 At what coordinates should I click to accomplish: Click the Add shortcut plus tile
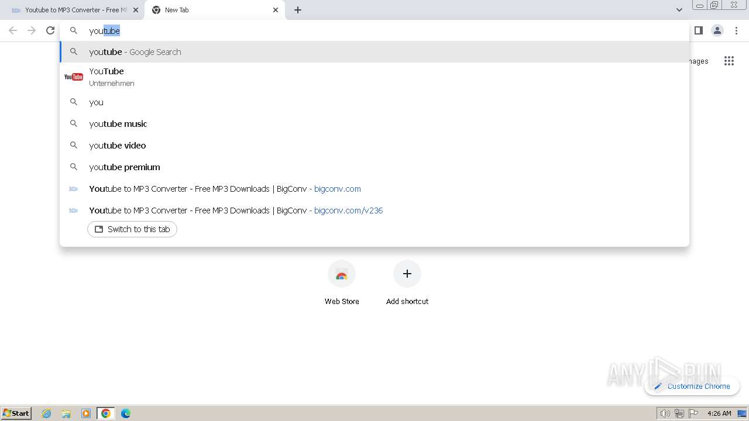[407, 274]
